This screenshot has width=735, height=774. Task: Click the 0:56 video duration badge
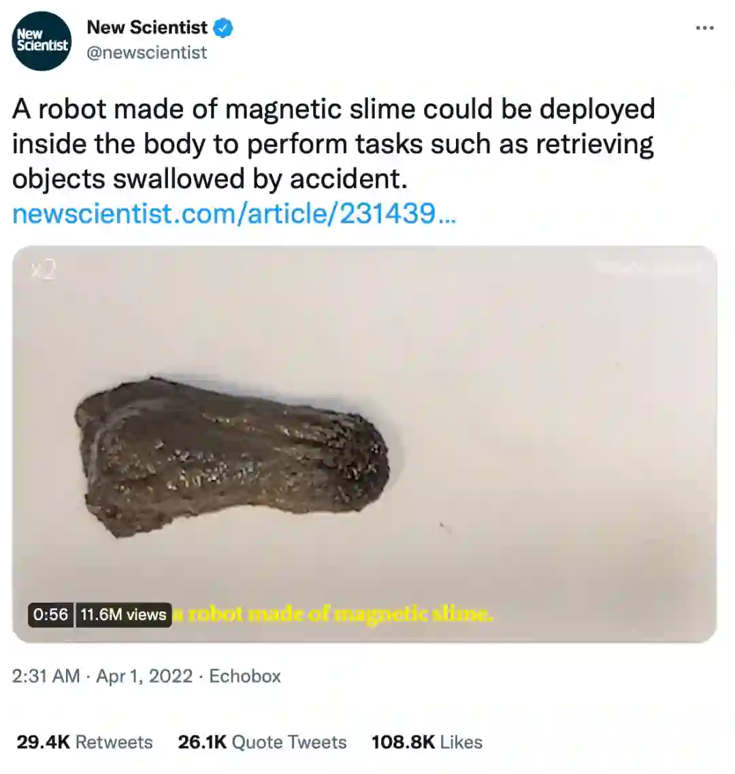pyautogui.click(x=50, y=615)
